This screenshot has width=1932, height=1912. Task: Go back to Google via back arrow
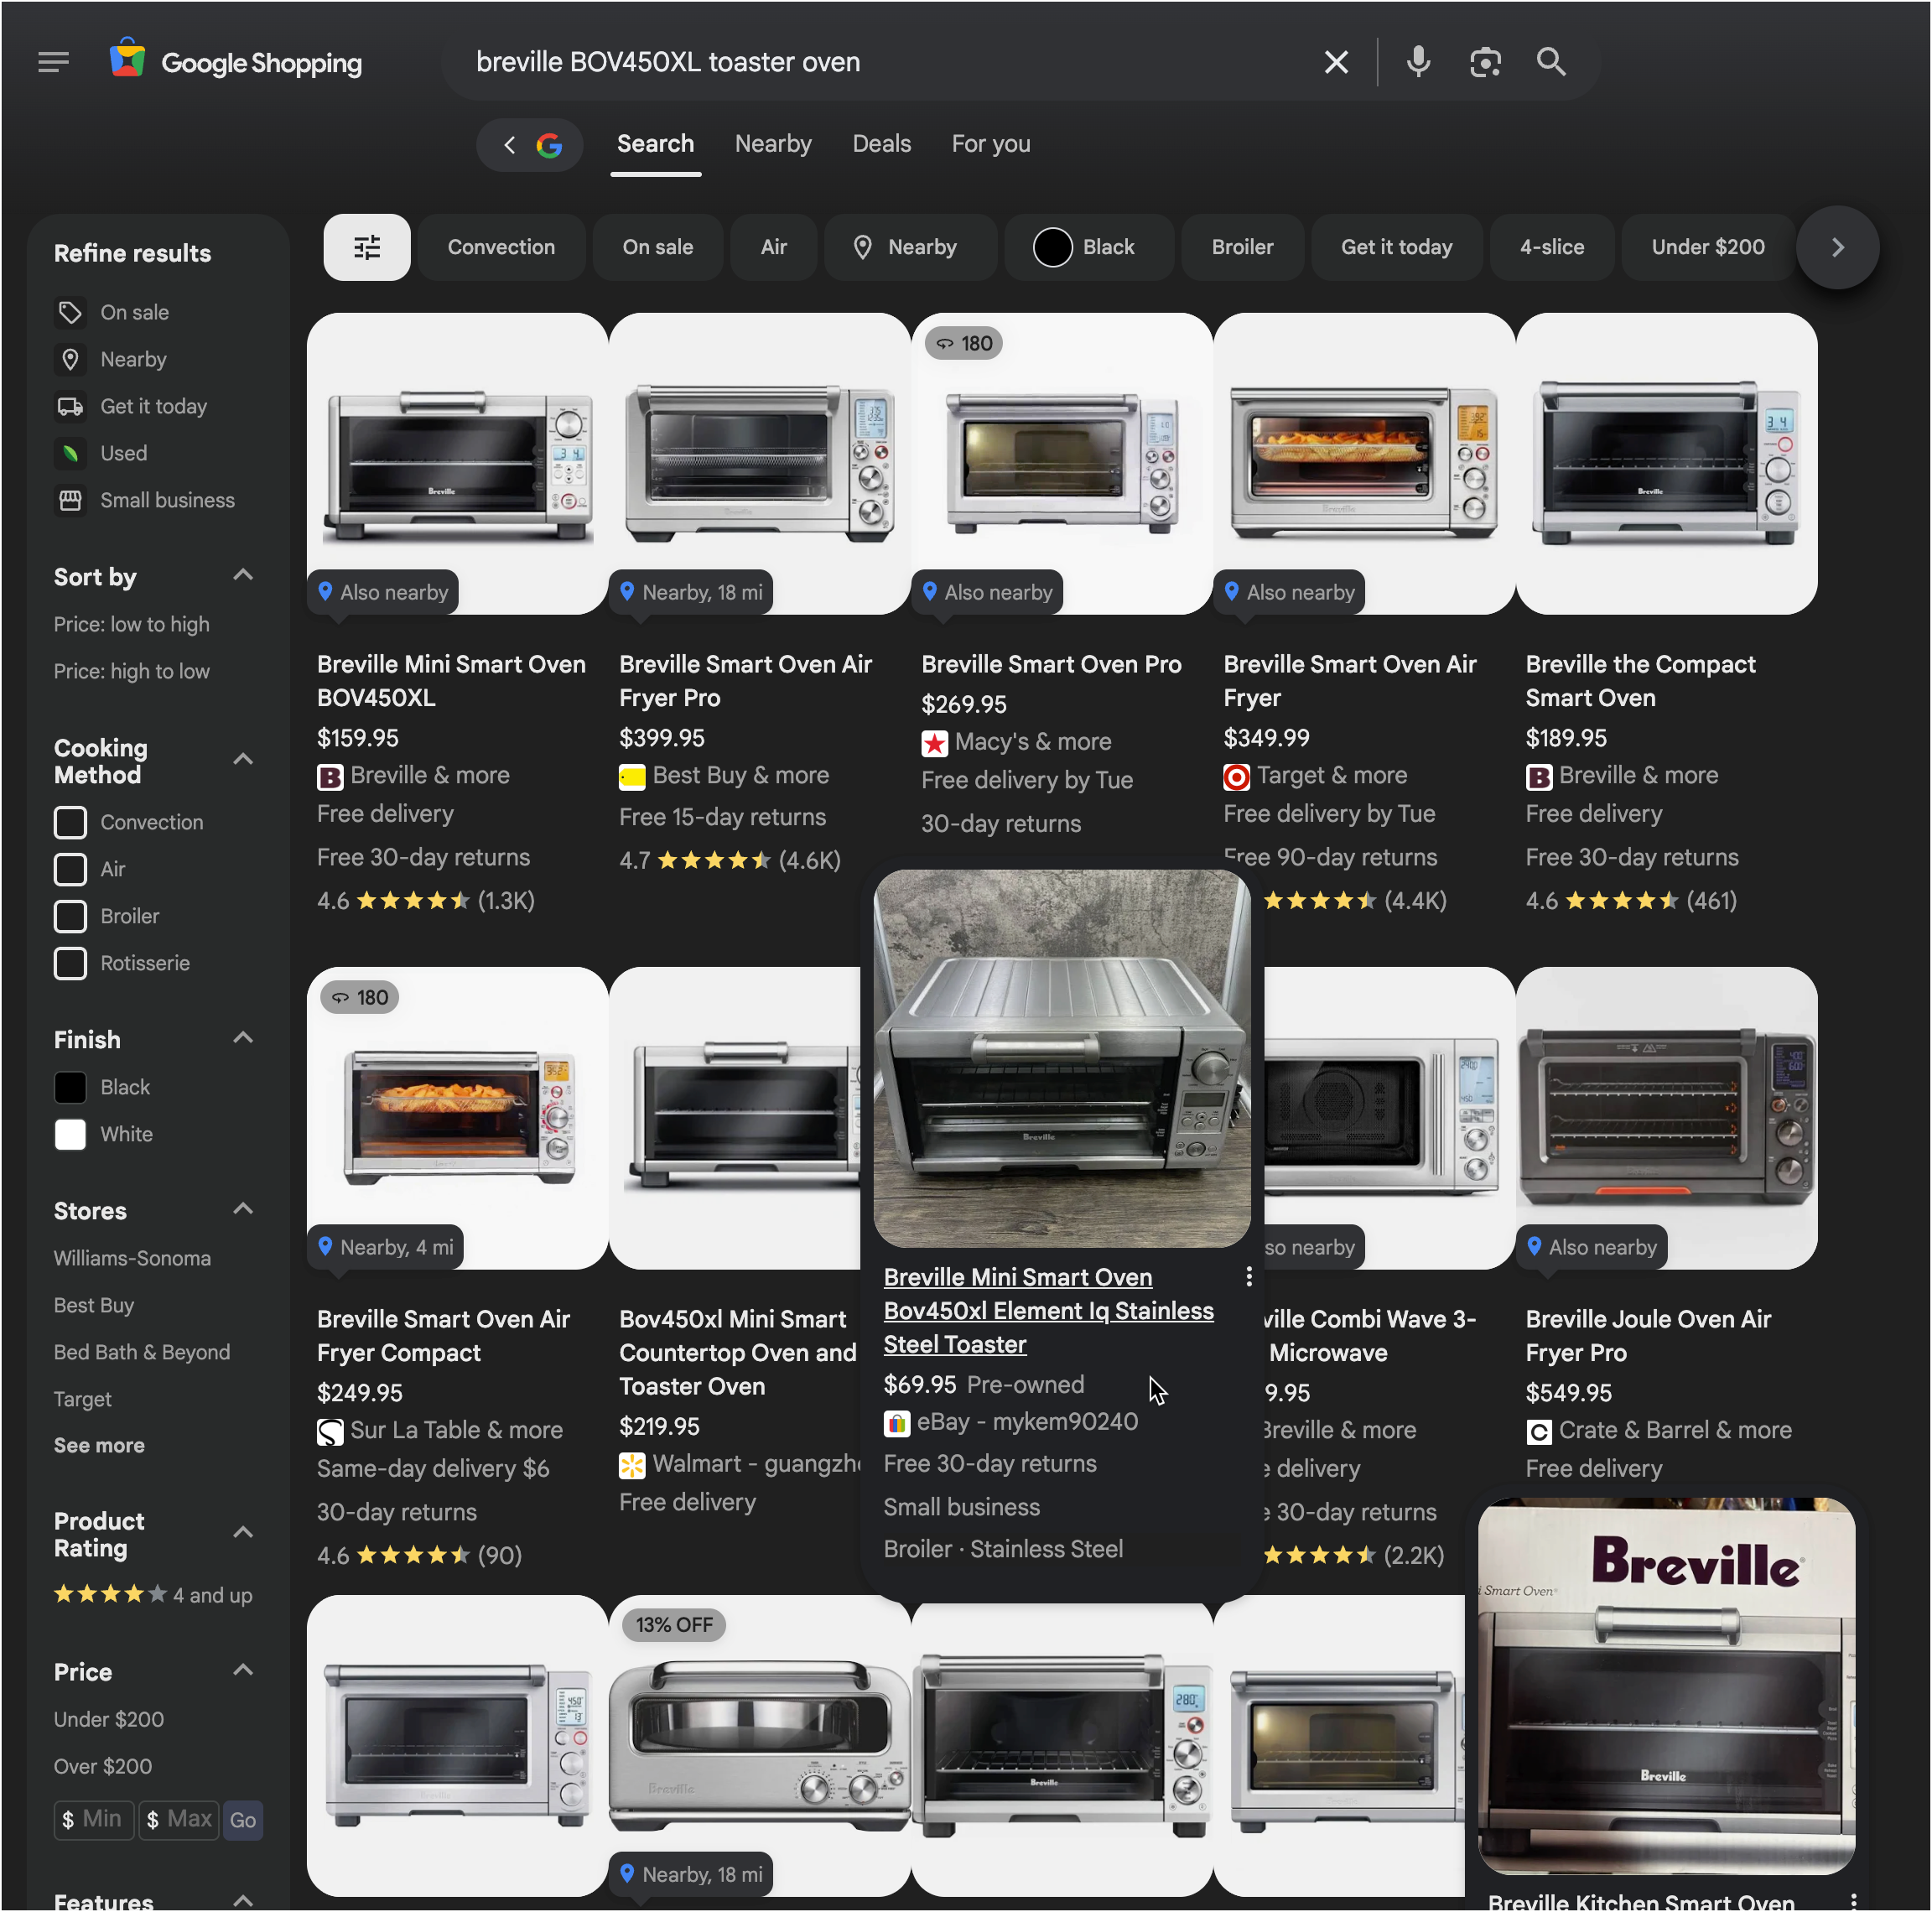(510, 145)
